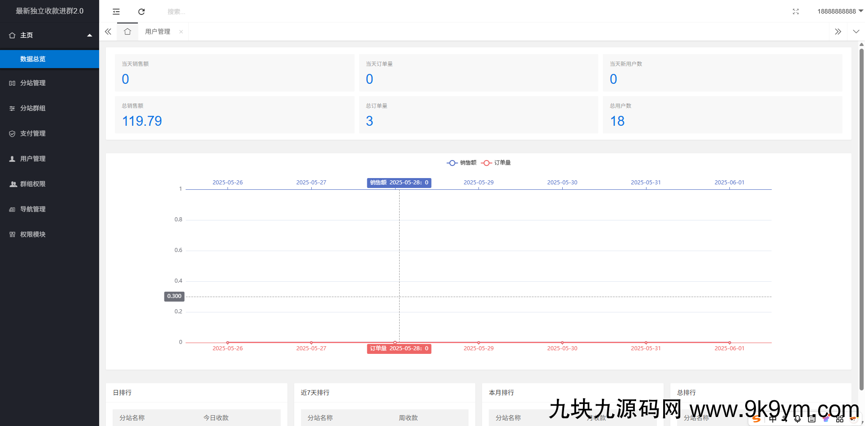The height and width of the screenshot is (426, 865).
Task: Select 分站群组 in the sidebar
Action: point(12,108)
